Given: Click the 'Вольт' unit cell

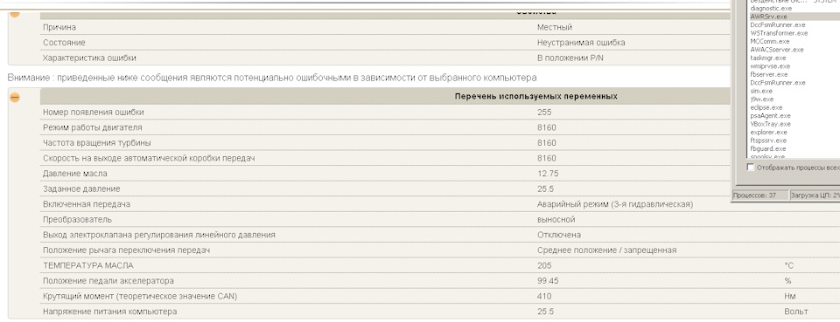Looking at the screenshot, I should point(796,312).
